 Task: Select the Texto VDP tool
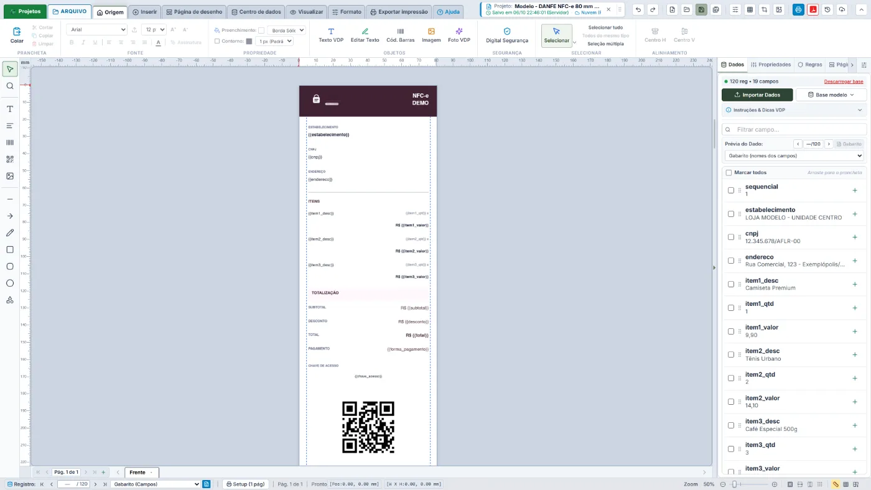pyautogui.click(x=331, y=35)
